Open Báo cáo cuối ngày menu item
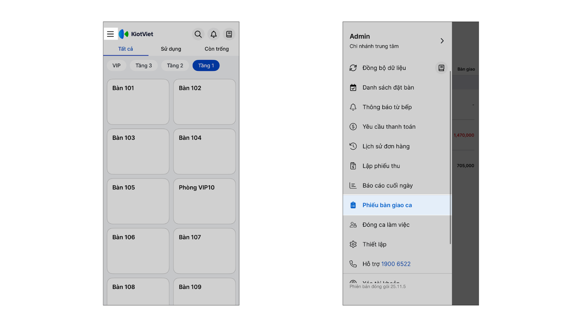582x327 pixels. point(387,186)
